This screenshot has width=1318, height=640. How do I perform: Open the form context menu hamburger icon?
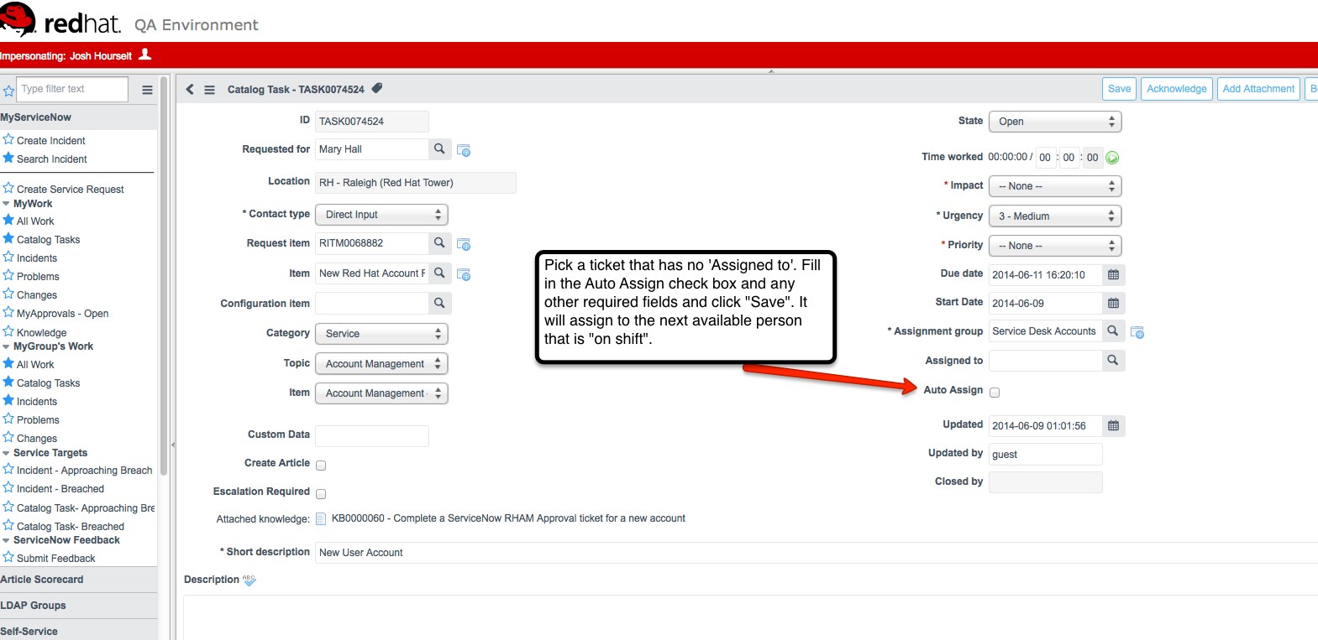(x=209, y=90)
